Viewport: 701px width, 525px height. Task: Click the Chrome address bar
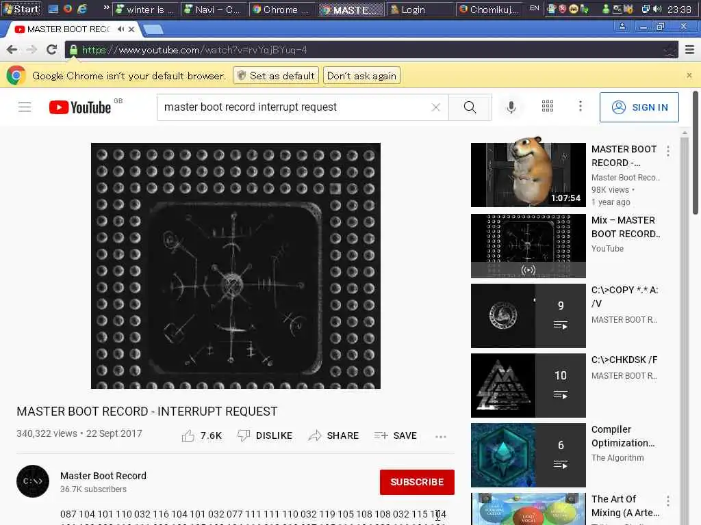click(371, 50)
